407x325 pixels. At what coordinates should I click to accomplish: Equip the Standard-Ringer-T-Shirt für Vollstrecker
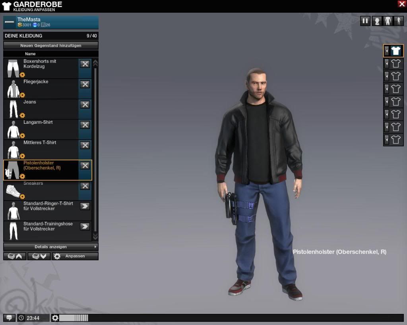pos(85,206)
